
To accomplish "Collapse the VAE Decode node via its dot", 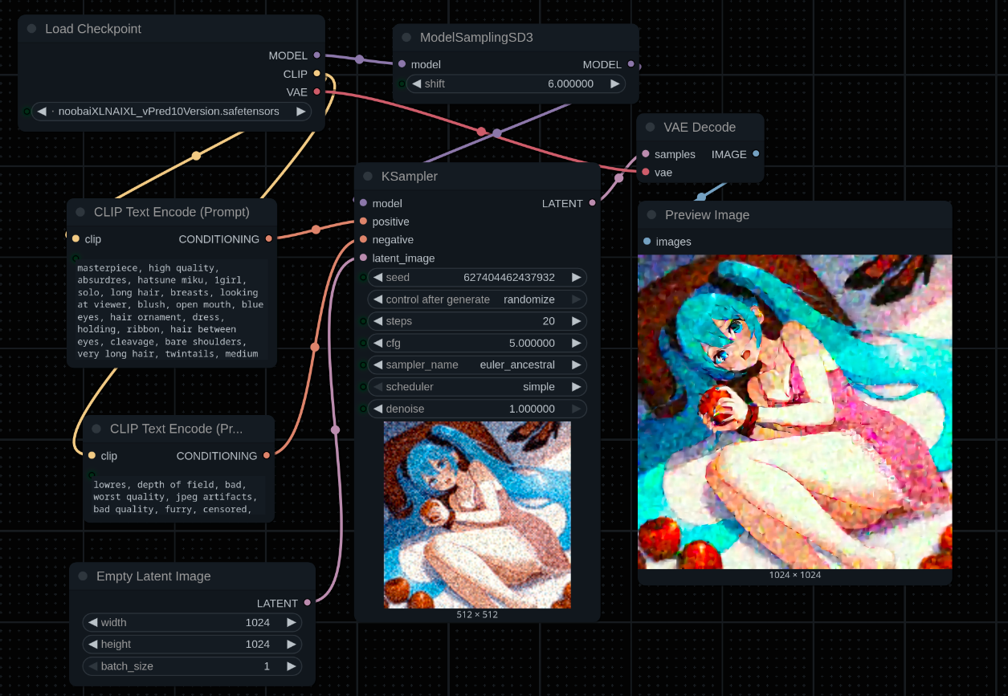I will click(651, 128).
